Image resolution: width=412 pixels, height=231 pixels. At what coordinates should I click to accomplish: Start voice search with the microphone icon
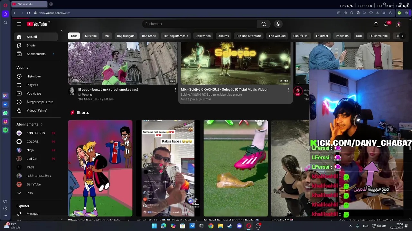[278, 24]
